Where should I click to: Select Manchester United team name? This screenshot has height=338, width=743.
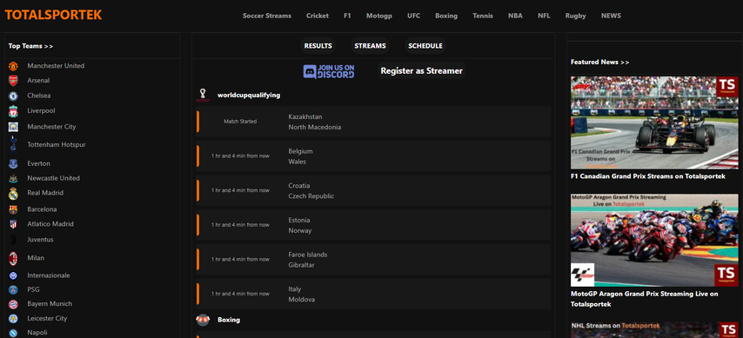[x=56, y=66]
